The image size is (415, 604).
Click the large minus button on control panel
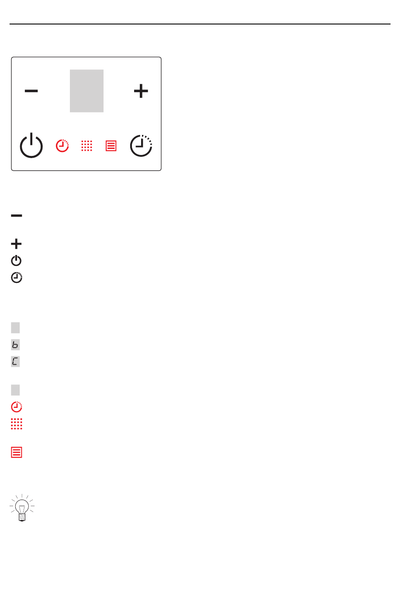(31, 91)
